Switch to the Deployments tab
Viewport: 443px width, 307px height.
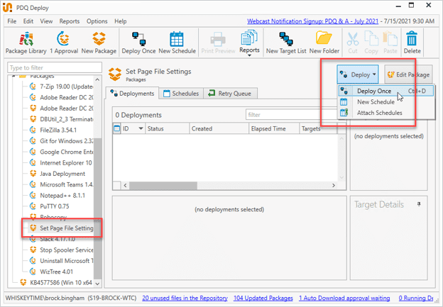point(132,94)
